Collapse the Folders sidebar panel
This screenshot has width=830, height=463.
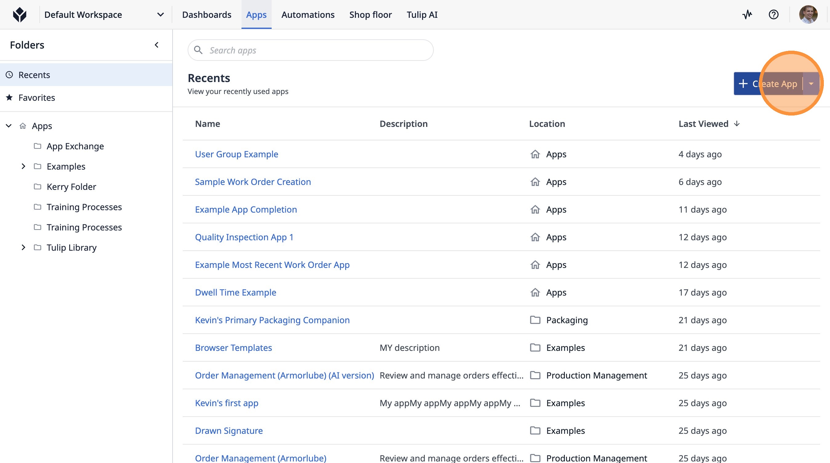[157, 45]
